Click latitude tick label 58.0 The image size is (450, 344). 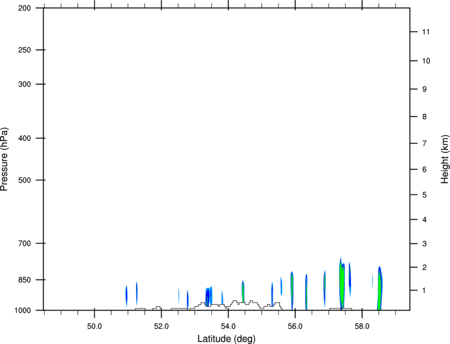pos(362,327)
